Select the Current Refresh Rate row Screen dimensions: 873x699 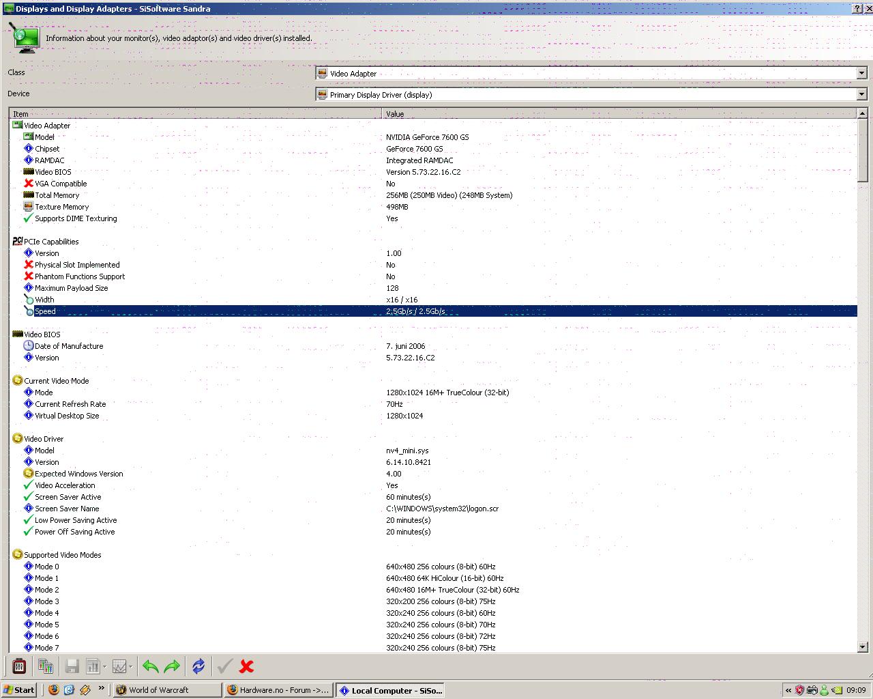(434, 403)
